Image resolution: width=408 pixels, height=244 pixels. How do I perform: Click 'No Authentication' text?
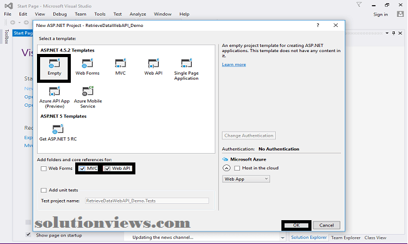click(x=279, y=149)
